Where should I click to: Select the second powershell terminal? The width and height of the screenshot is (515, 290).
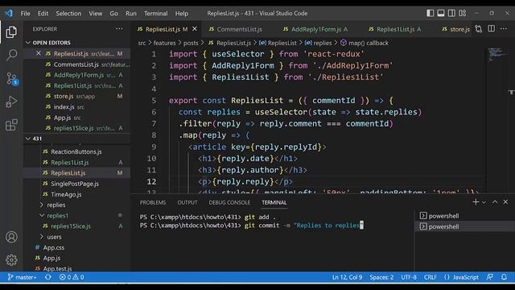click(x=464, y=226)
